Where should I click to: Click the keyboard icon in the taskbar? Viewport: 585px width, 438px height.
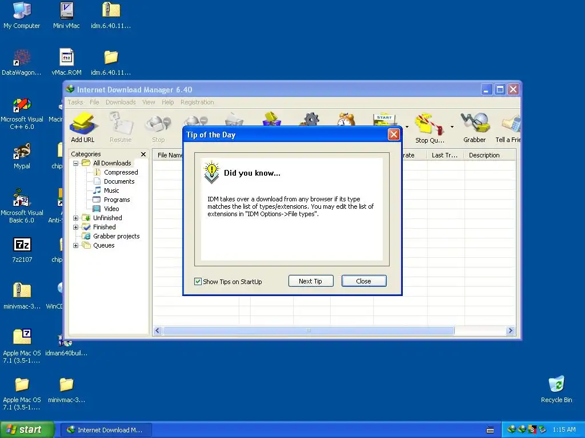click(490, 430)
